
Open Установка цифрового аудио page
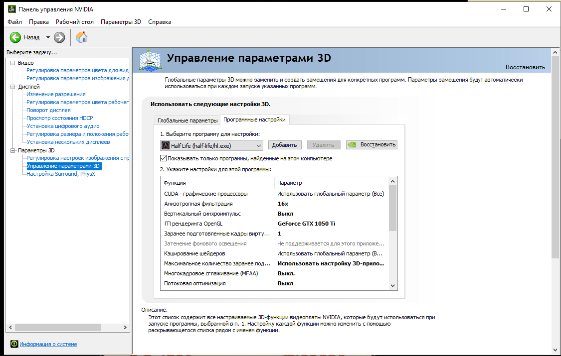63,126
